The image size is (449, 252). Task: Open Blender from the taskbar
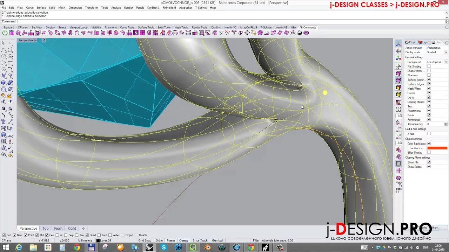tap(207, 247)
